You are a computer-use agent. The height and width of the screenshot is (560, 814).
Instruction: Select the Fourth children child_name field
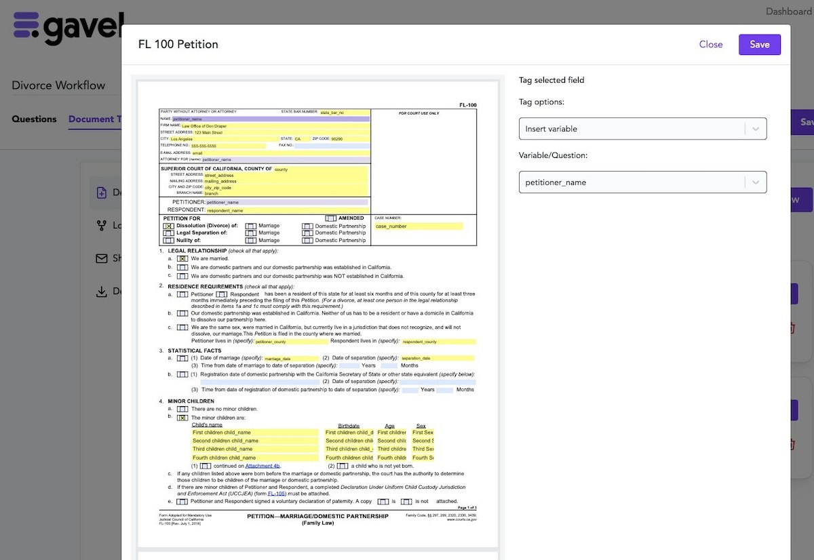point(255,458)
